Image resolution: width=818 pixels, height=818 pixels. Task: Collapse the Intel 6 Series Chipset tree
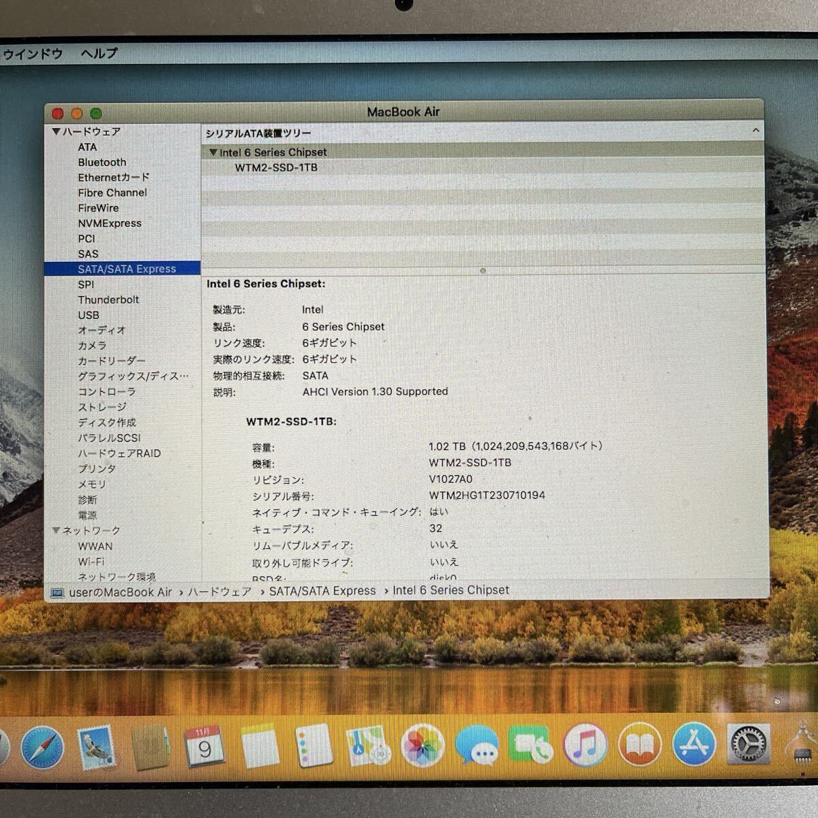[x=213, y=153]
